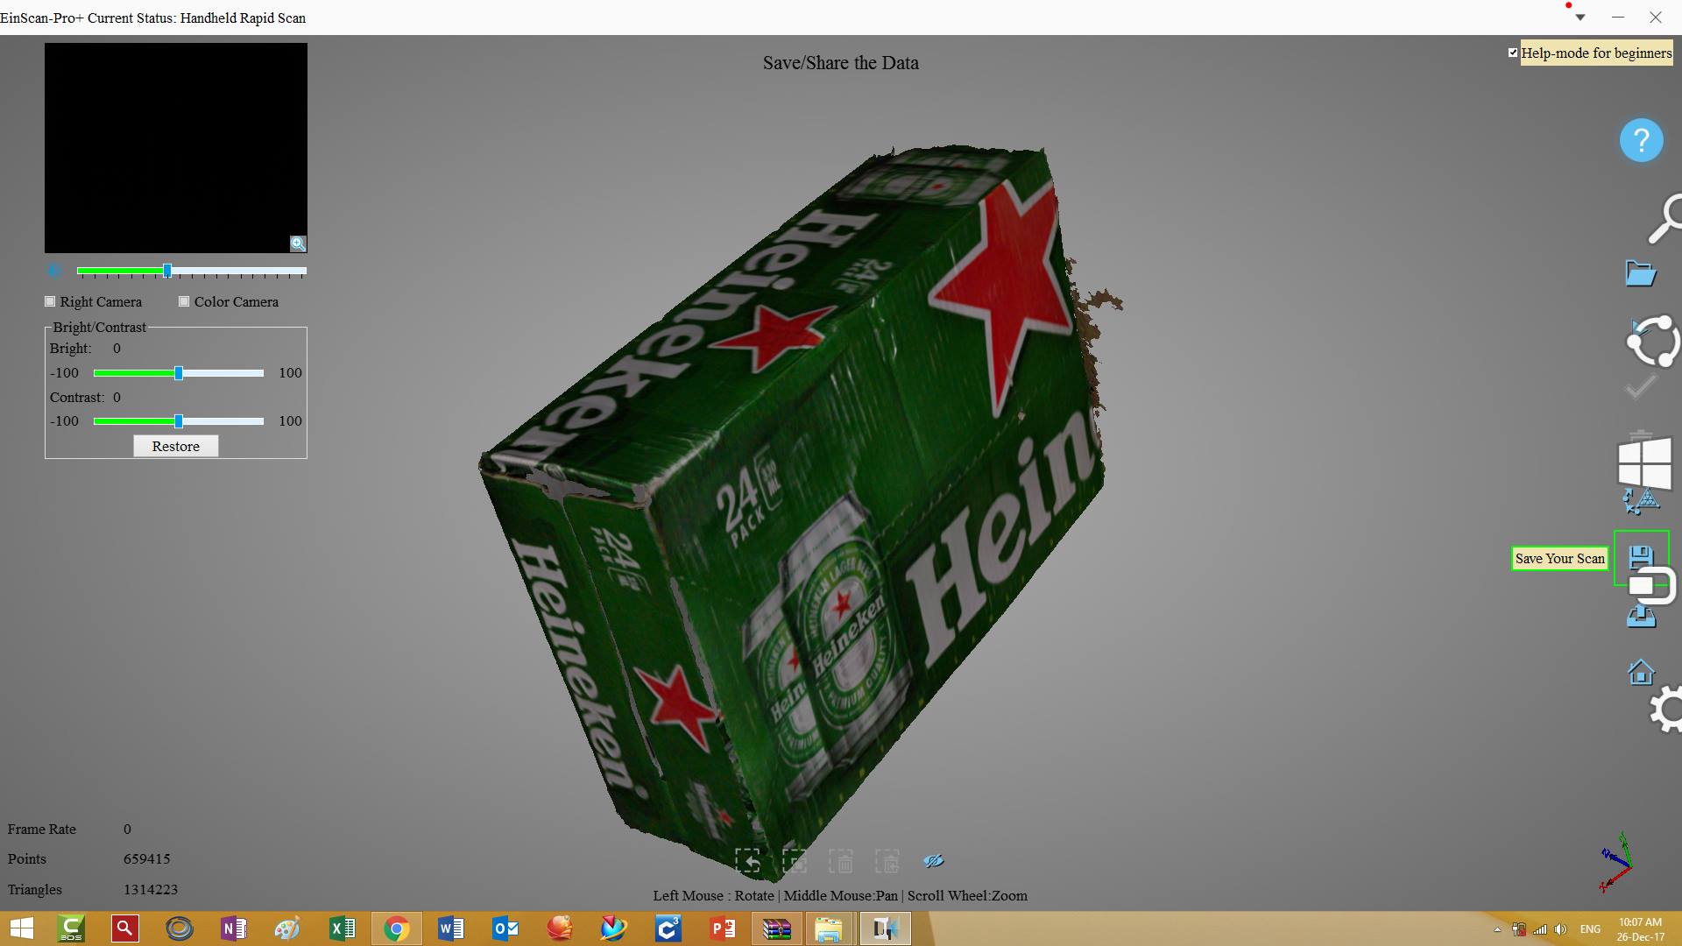Click the blue home icon in sidebar
Screen dimensions: 1682x946
tap(1641, 672)
